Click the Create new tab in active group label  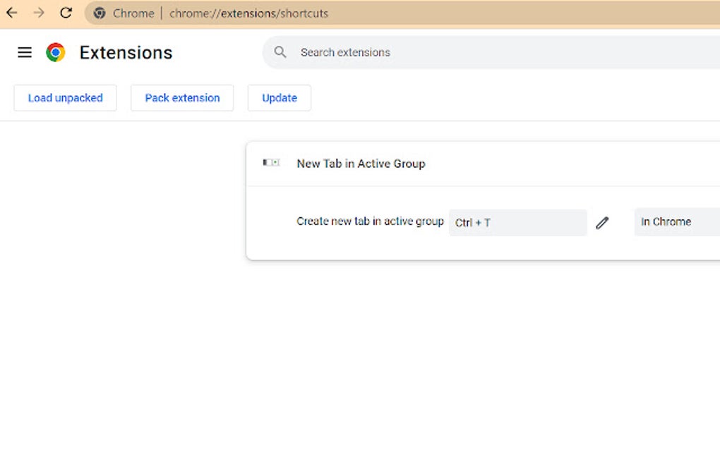pos(370,221)
